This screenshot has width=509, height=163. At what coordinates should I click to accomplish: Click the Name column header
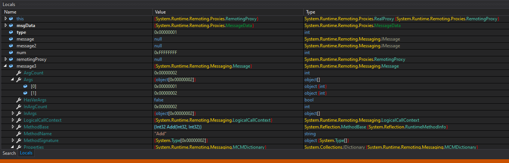[10, 12]
